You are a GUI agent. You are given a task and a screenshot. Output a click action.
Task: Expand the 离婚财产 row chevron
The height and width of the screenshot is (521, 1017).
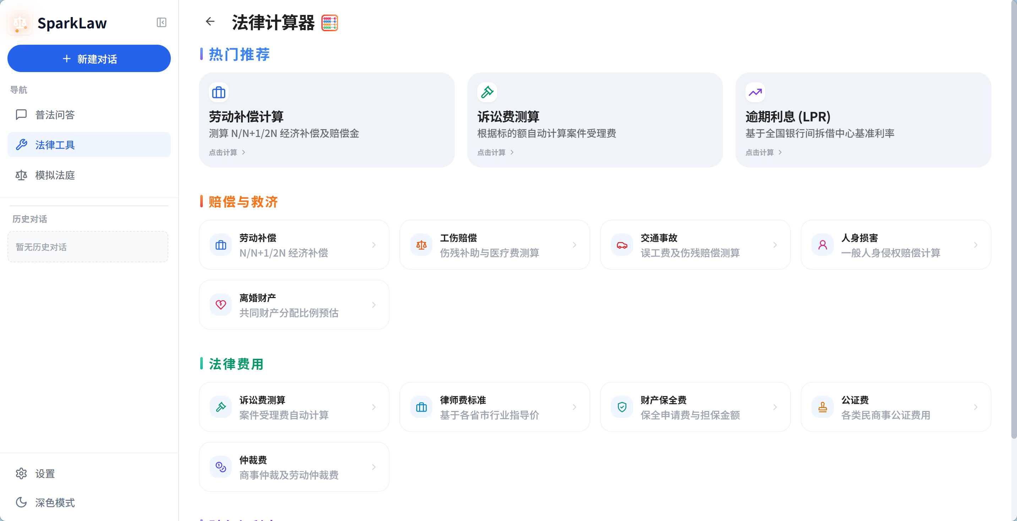pos(374,305)
